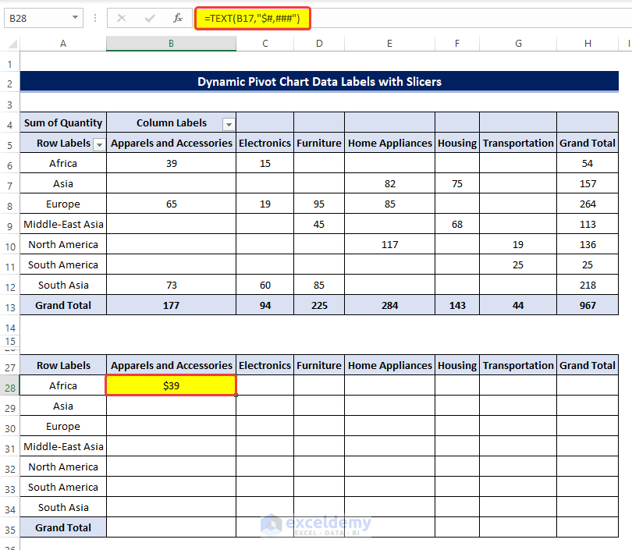Select row header 28
632x550 pixels.
(x=9, y=385)
